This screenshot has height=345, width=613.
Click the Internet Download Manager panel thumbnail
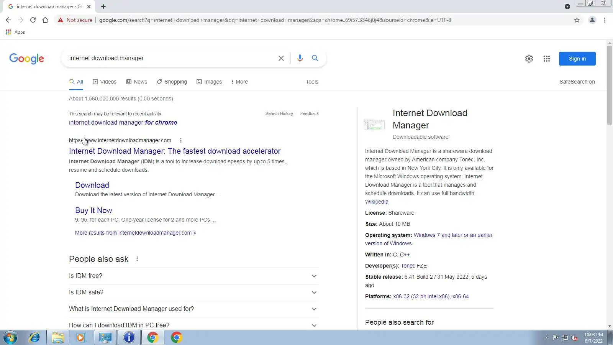(x=374, y=125)
